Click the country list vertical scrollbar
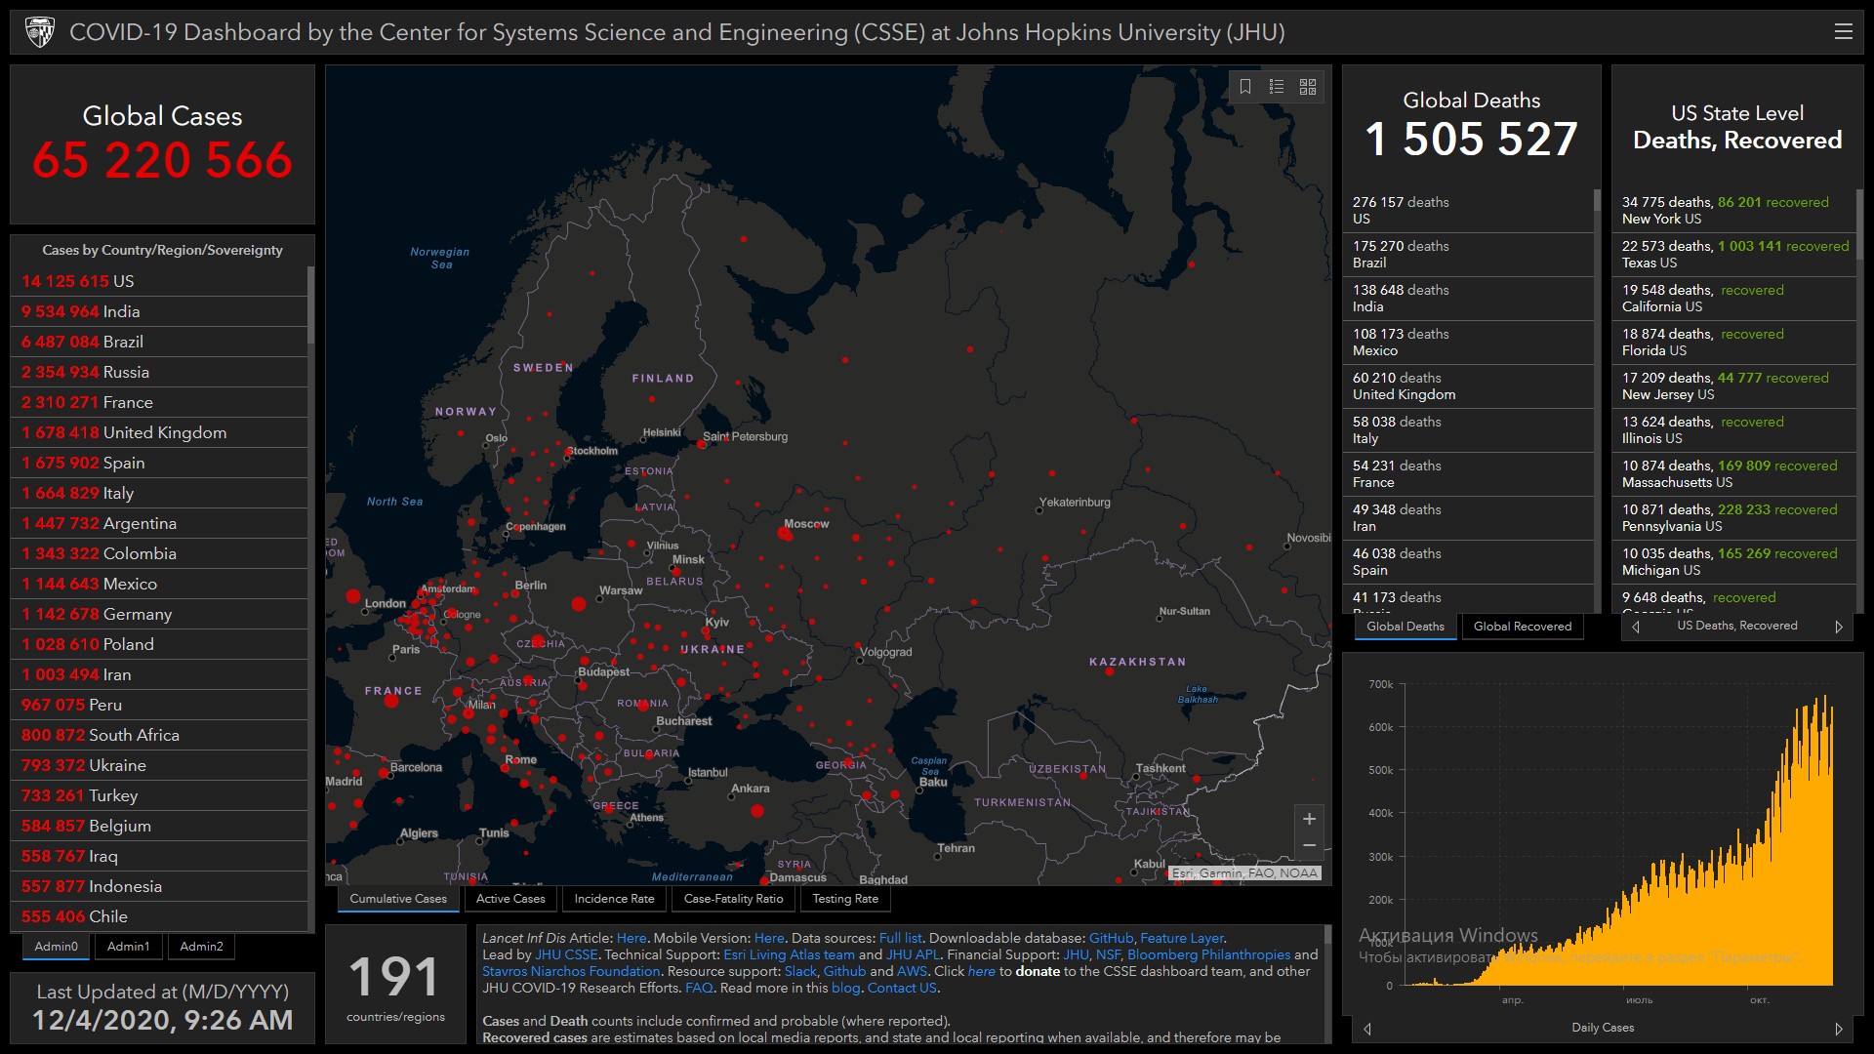 point(310,304)
